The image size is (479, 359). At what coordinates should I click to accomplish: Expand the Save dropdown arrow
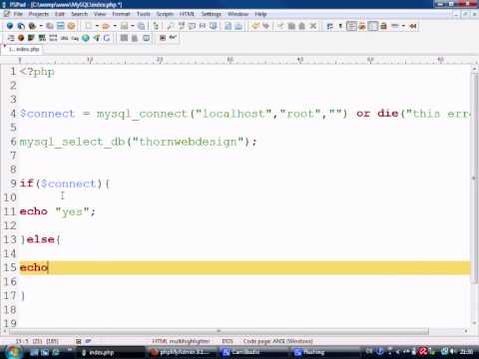click(133, 26)
